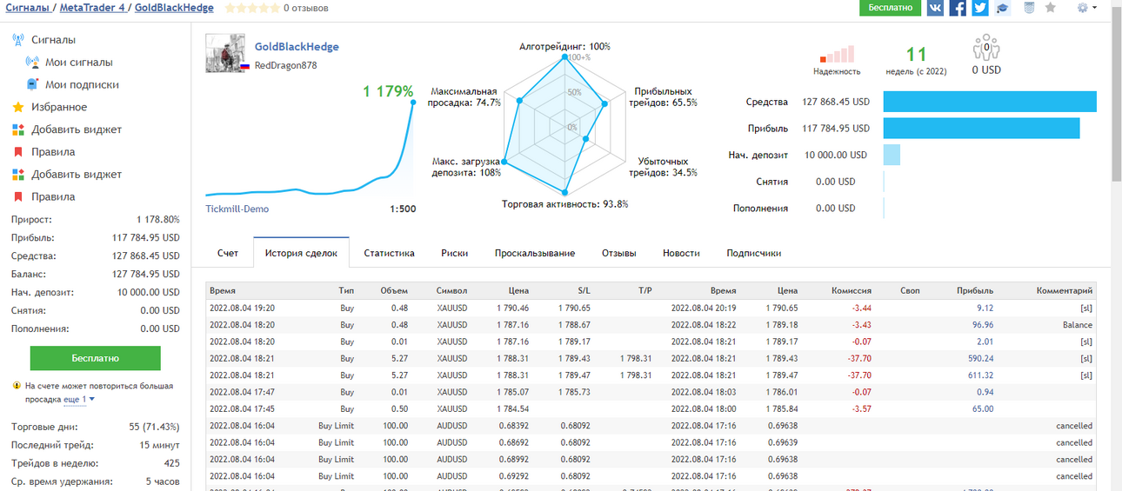
Task: Click the '1:500' leverage label
Action: coord(403,209)
